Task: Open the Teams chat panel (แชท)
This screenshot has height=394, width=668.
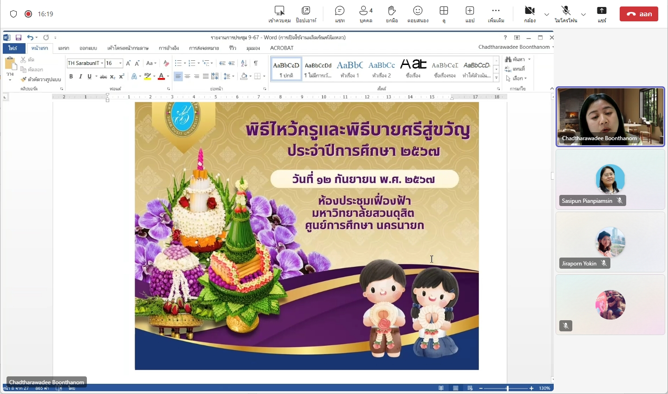Action: coord(340,14)
